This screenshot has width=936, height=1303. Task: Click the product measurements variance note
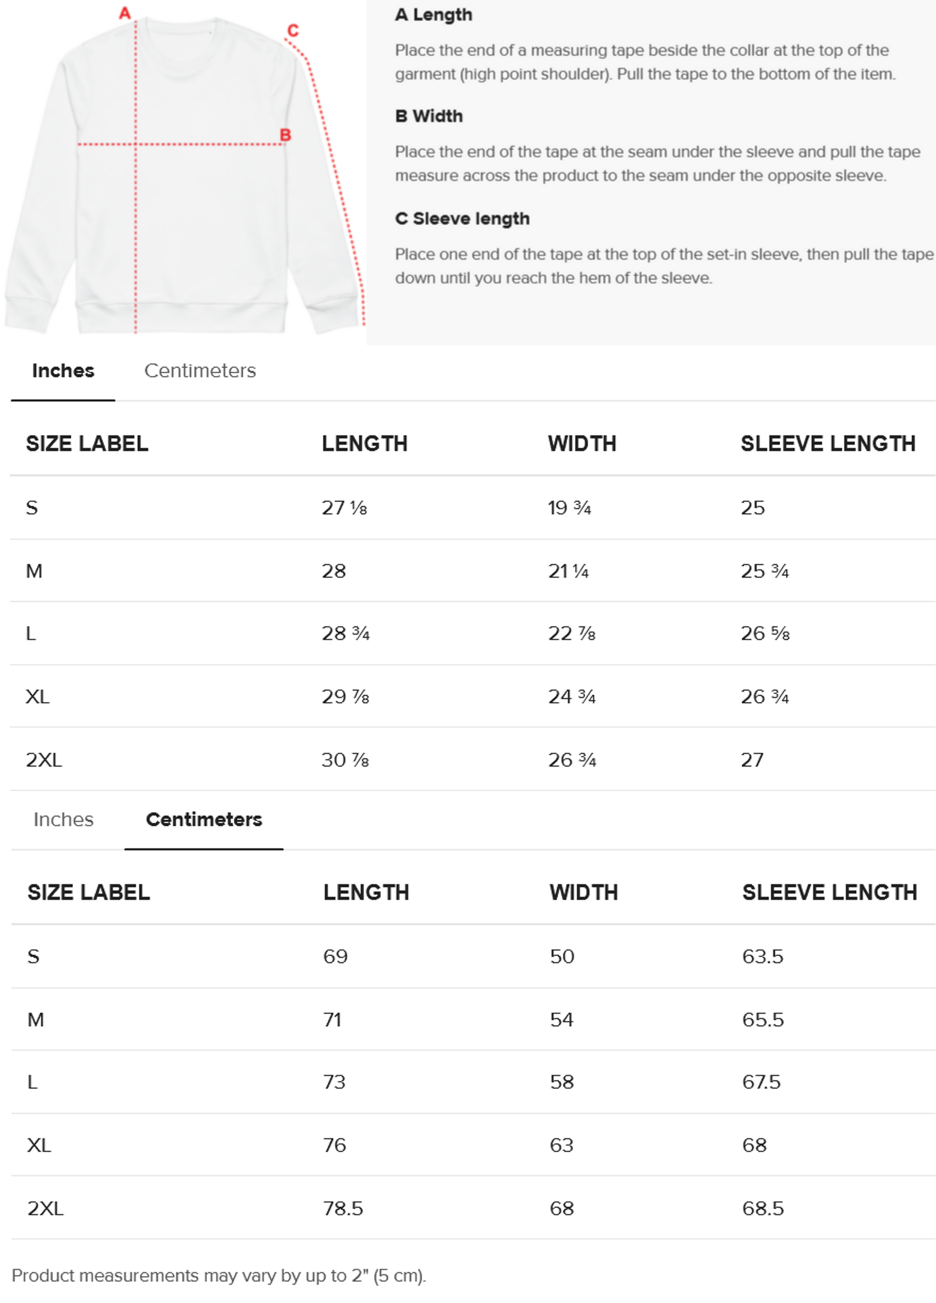[x=219, y=1276]
